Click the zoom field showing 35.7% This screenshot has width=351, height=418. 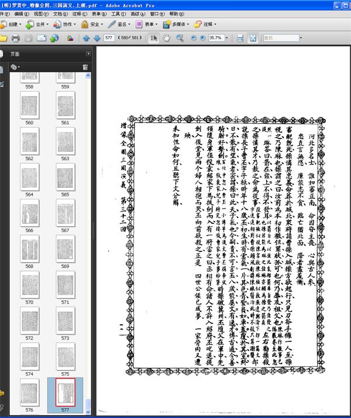click(x=217, y=38)
